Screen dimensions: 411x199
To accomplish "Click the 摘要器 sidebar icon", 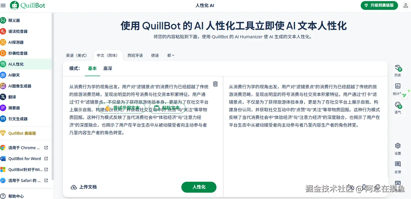I will pyautogui.click(x=3, y=108).
